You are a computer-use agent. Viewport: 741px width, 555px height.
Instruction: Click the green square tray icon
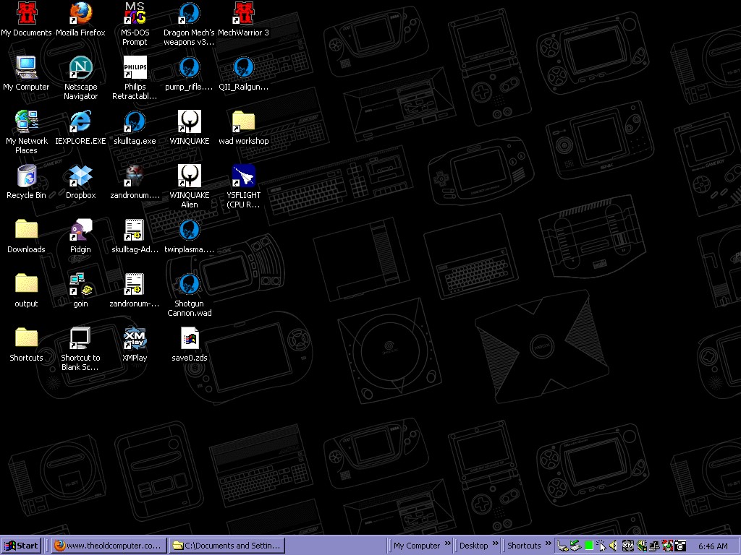pyautogui.click(x=589, y=546)
